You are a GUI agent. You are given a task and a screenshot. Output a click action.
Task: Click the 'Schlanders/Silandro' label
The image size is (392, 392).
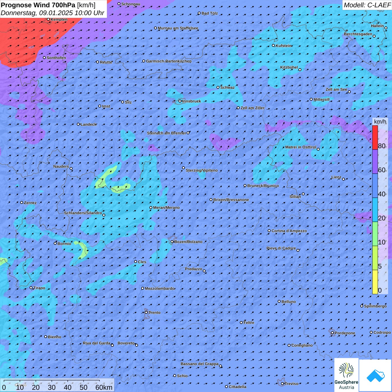pos(83,213)
